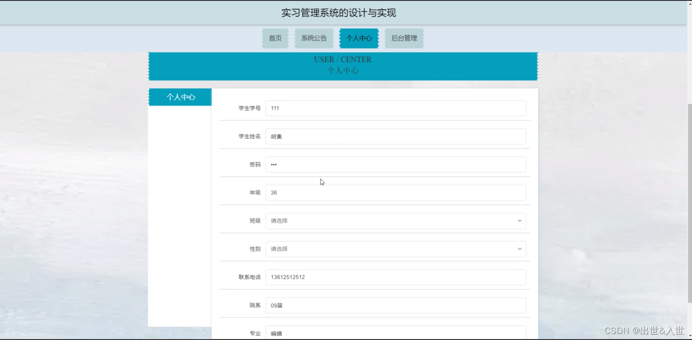
Task: Click the 专业 field label
Action: 255,334
